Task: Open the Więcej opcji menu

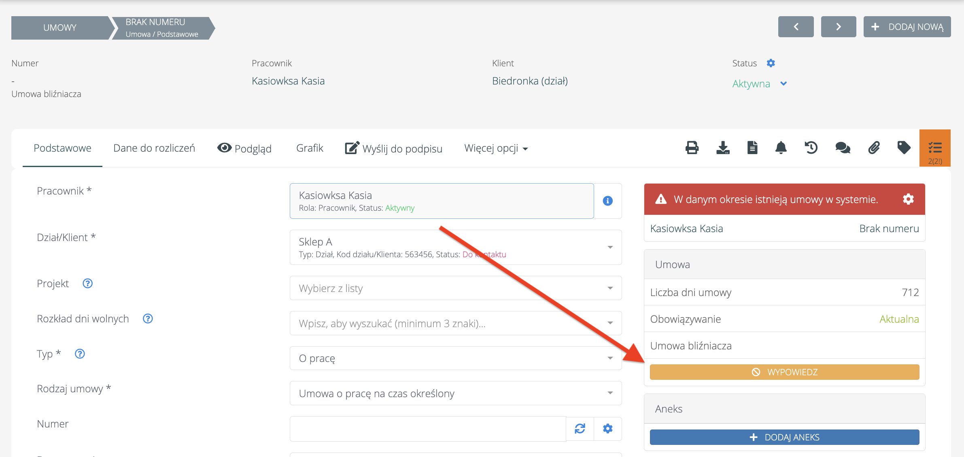Action: 496,148
